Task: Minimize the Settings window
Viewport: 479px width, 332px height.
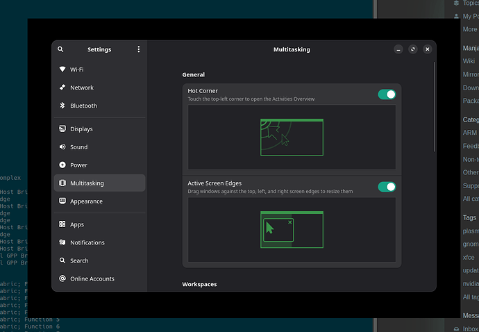Action: coord(398,49)
